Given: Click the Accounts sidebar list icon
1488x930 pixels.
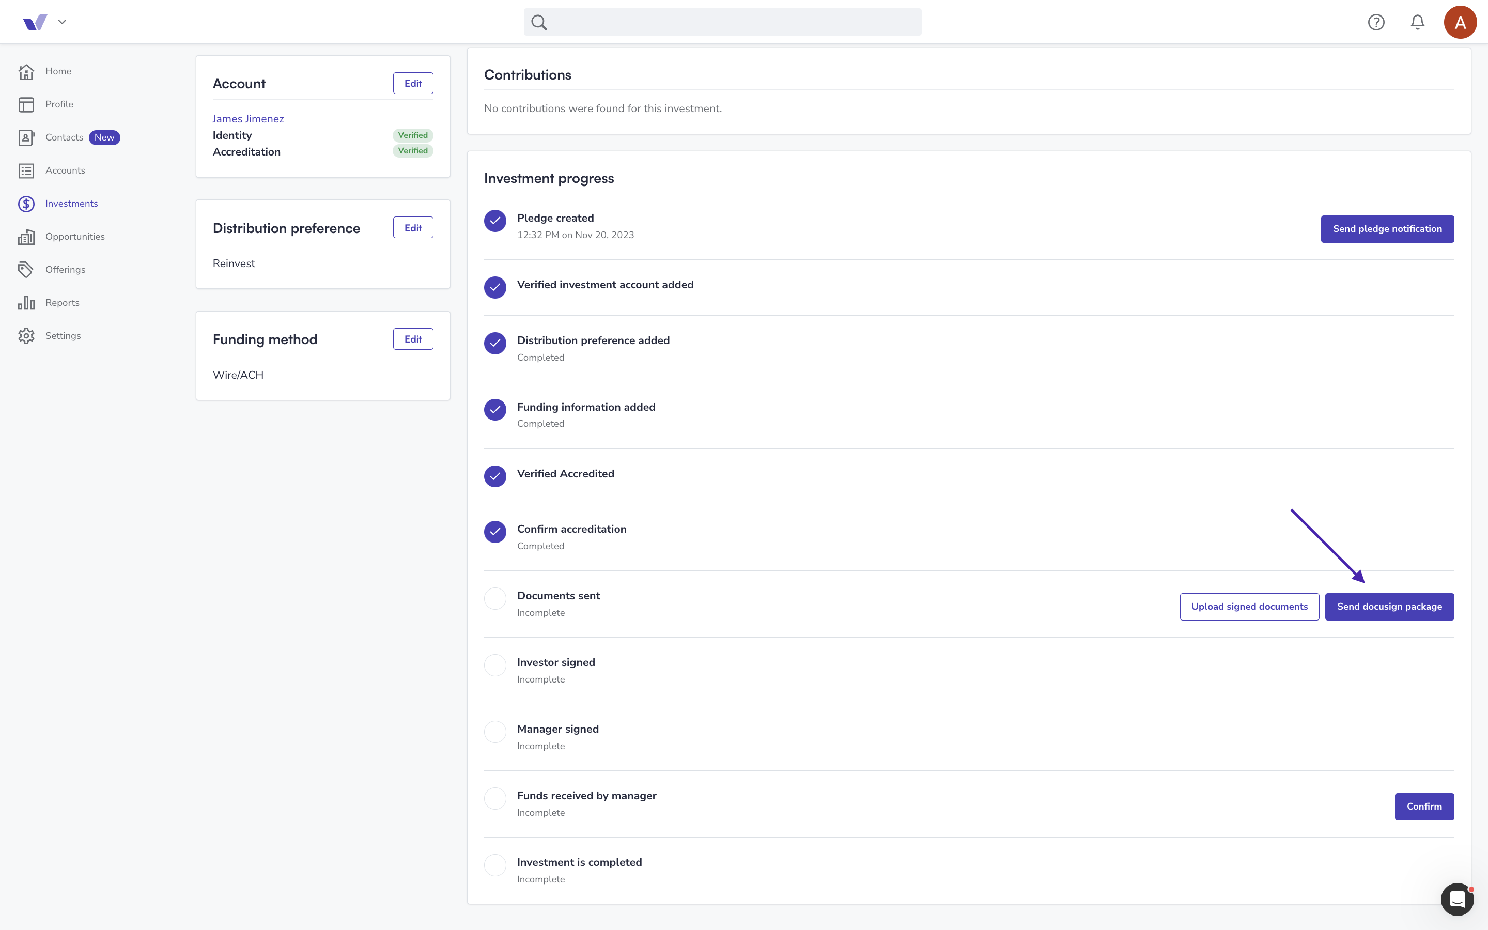Looking at the screenshot, I should pos(26,171).
